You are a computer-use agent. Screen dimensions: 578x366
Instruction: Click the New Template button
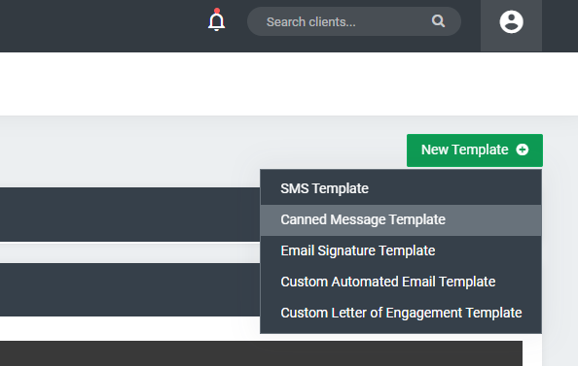(475, 150)
